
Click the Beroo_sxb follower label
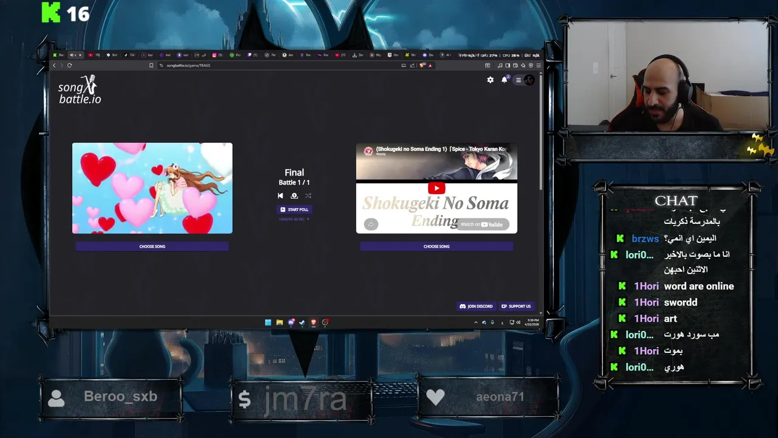[x=120, y=397]
